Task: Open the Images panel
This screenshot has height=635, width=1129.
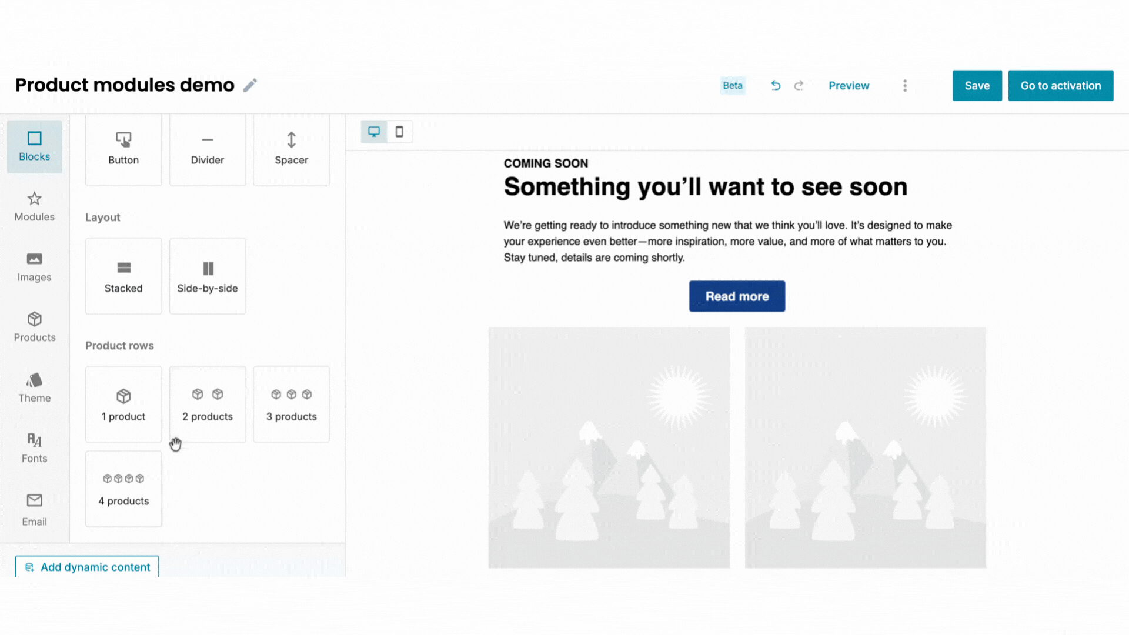Action: (x=34, y=268)
